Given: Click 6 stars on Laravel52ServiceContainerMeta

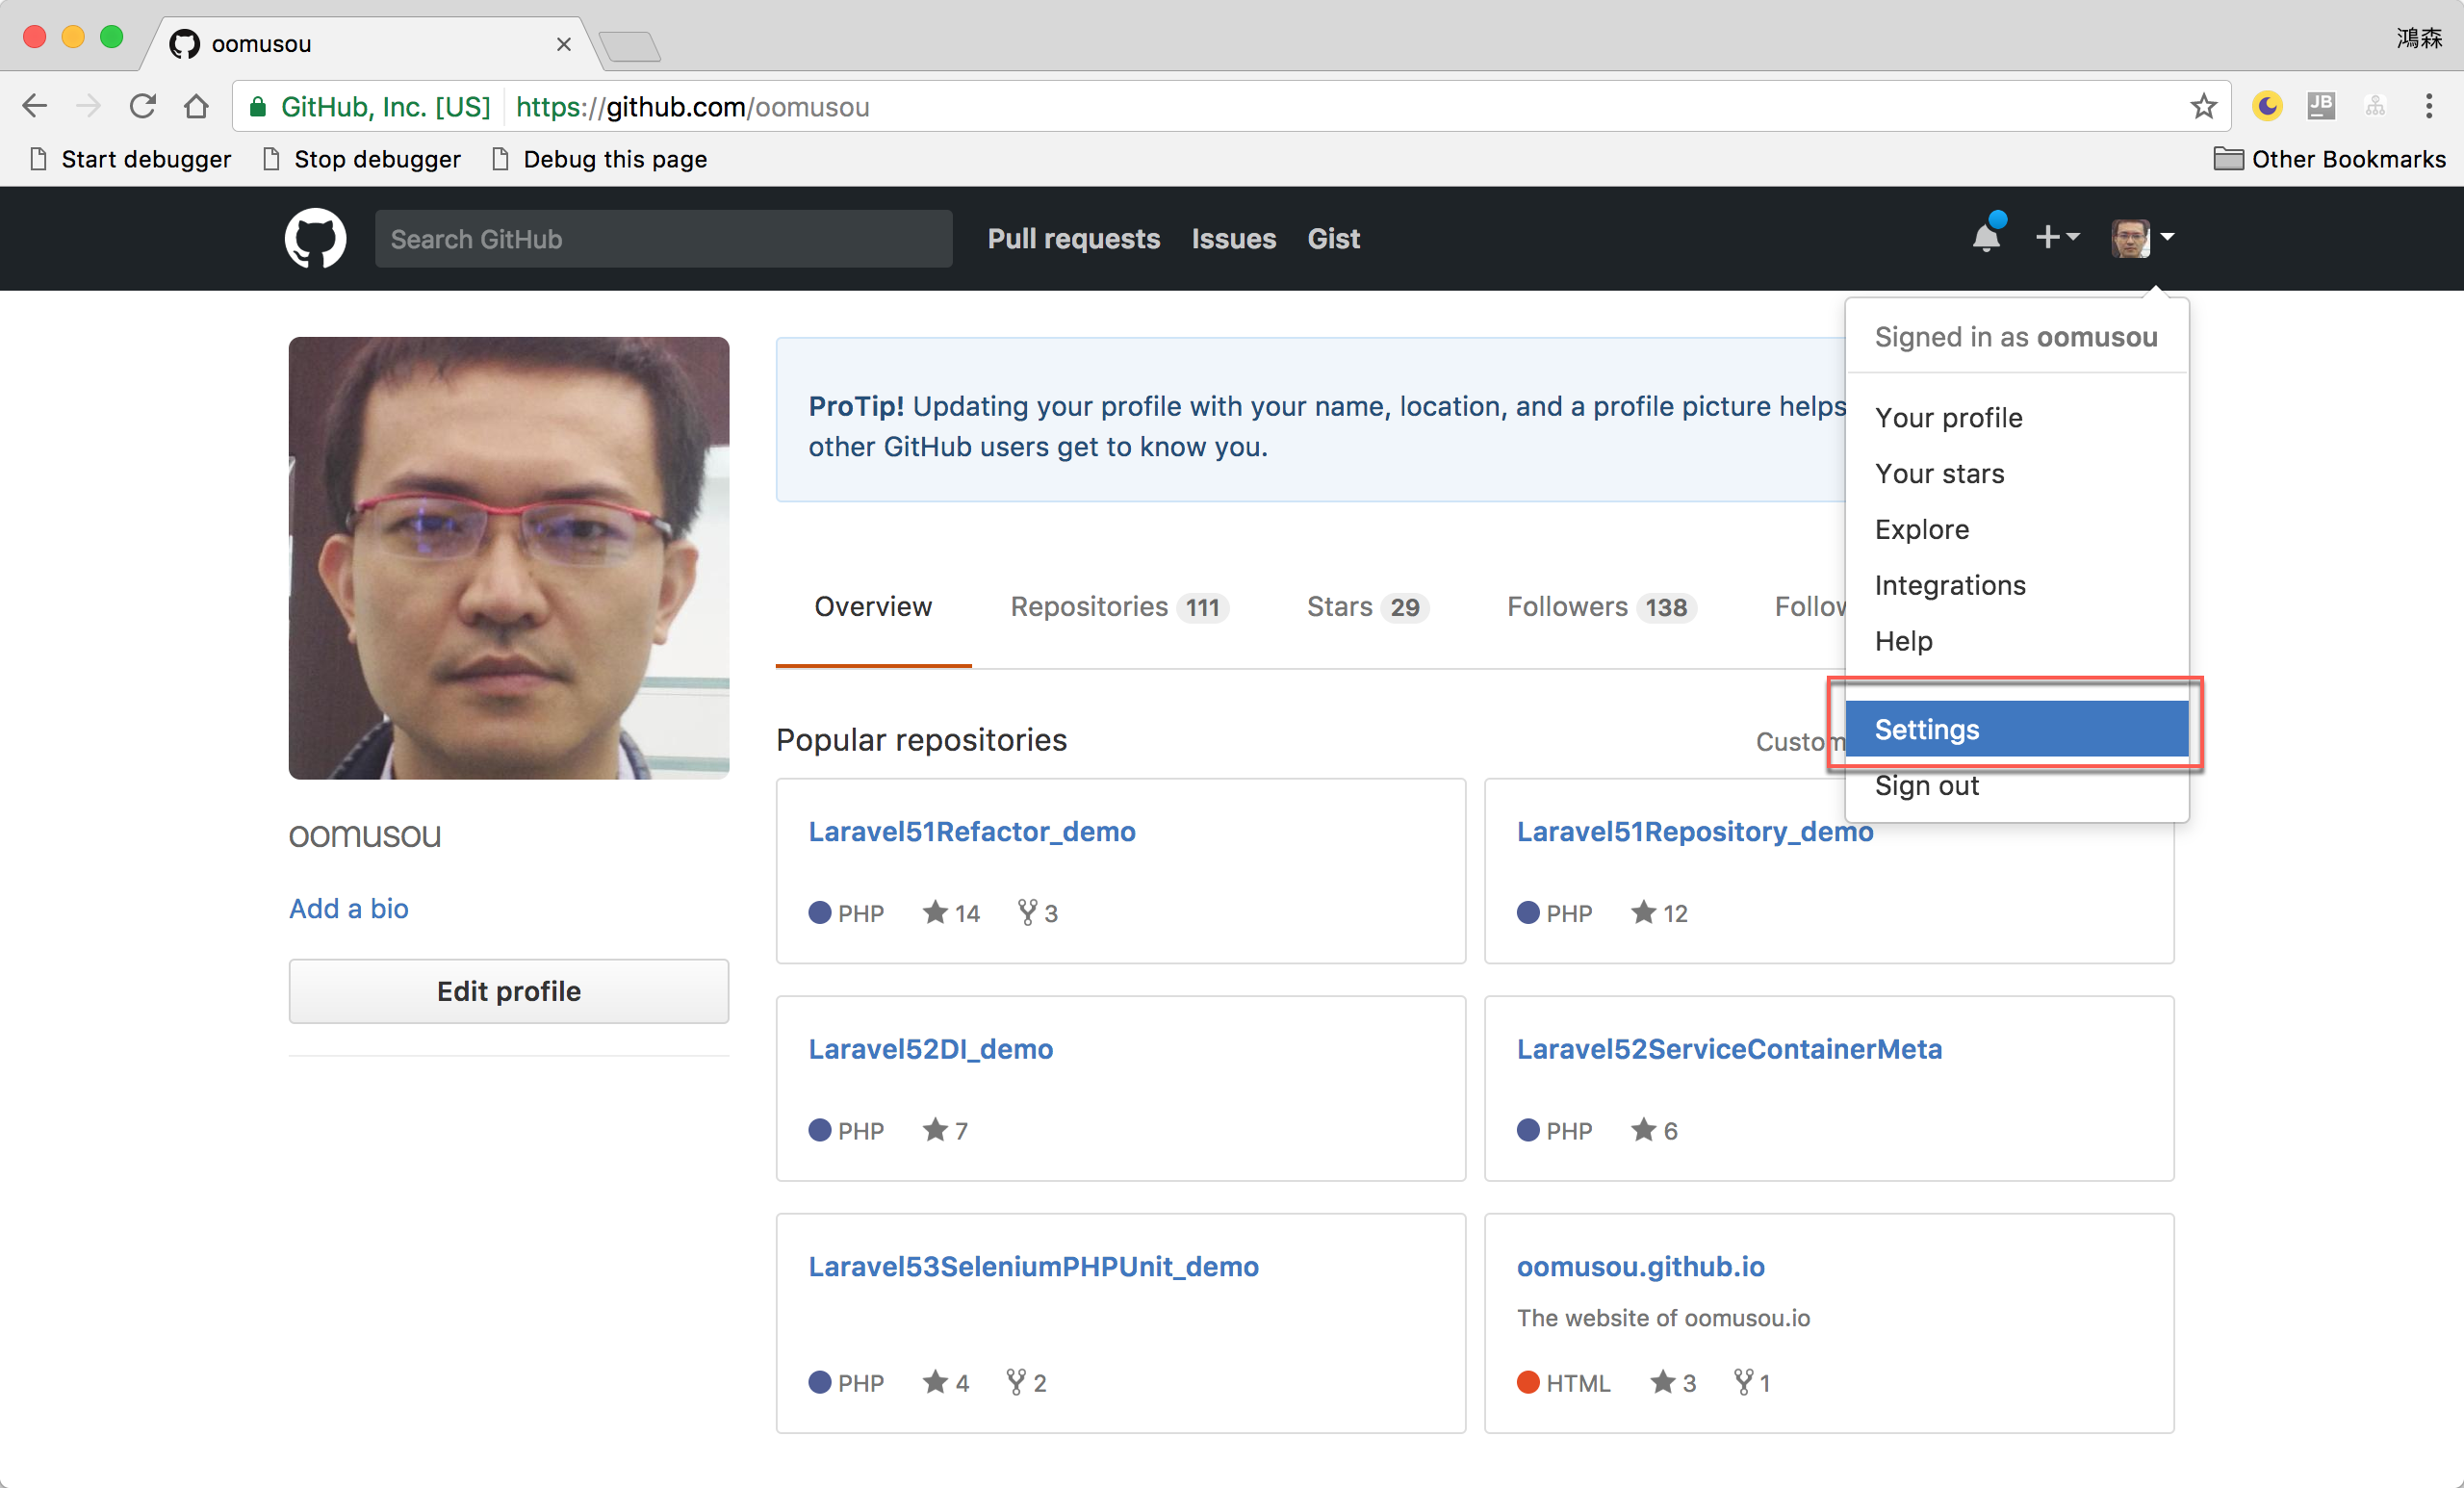Looking at the screenshot, I should pos(1654,1131).
